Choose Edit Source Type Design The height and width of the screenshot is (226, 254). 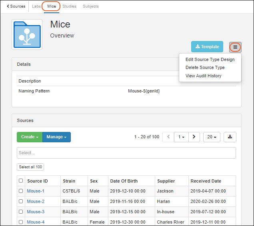click(210, 59)
